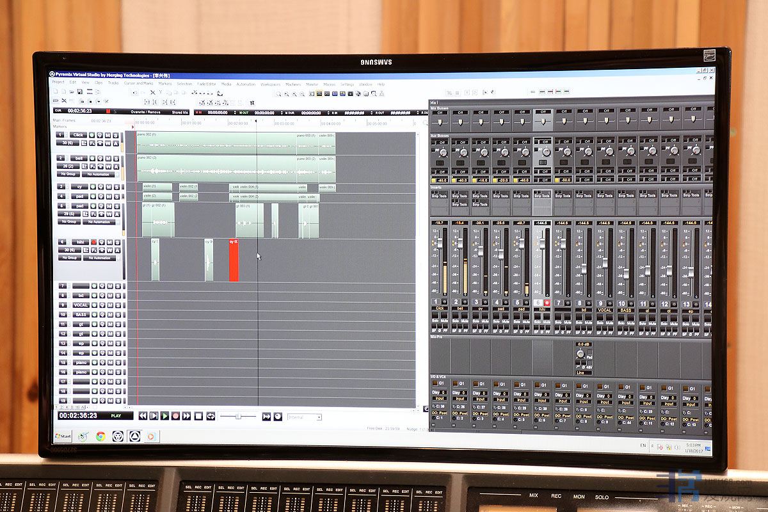This screenshot has width=768, height=512.
Task: Click the red Record transport button
Action: coord(175,416)
